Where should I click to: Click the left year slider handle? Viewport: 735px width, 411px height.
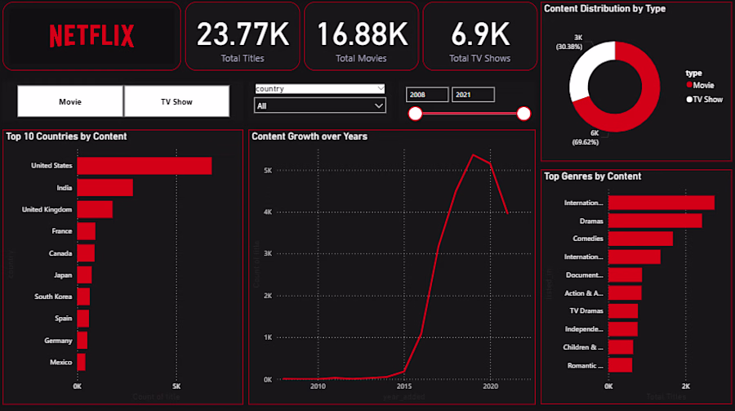[415, 114]
